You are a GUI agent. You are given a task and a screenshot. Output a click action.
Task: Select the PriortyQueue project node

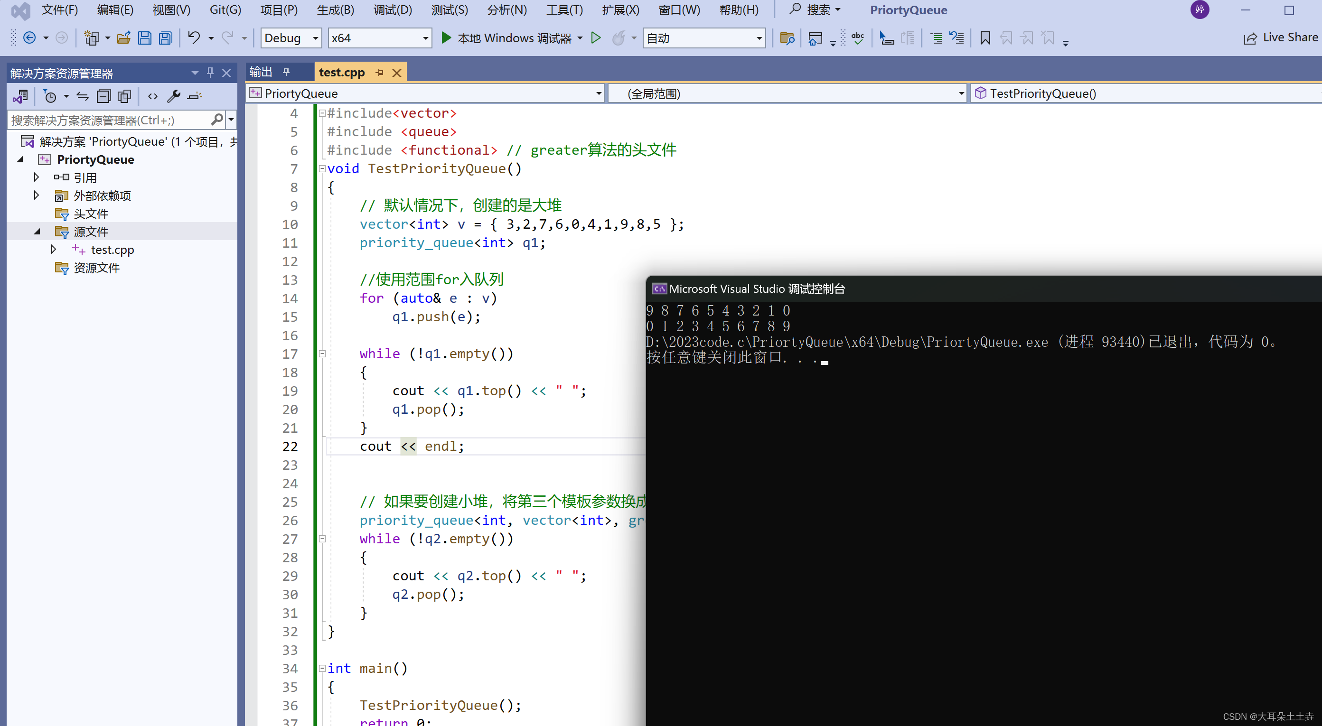(95, 159)
